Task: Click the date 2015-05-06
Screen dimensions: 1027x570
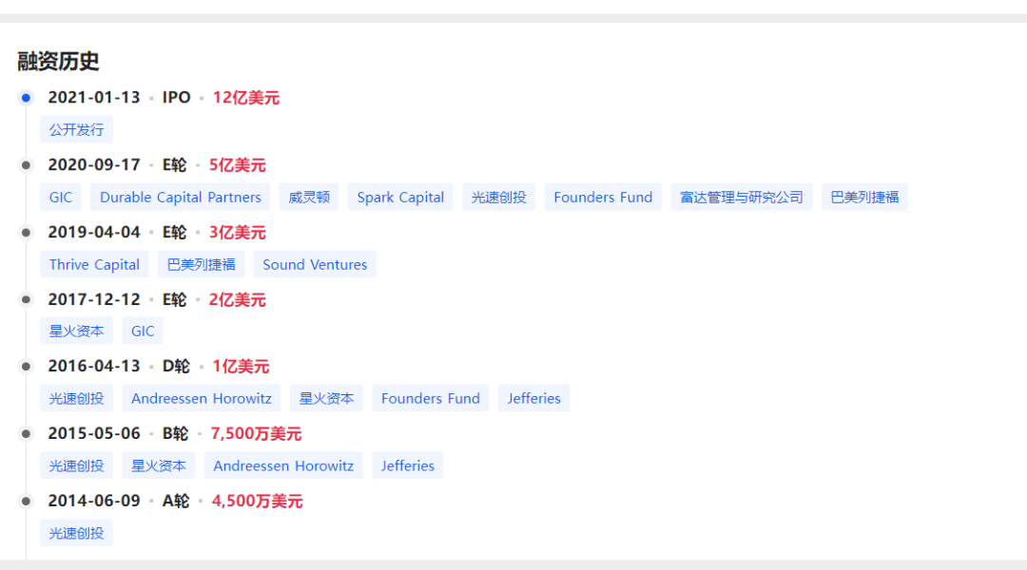Action: pos(94,434)
